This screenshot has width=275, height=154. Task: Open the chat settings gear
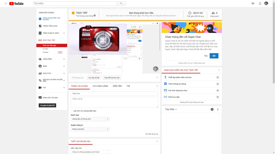(x=212, y=109)
